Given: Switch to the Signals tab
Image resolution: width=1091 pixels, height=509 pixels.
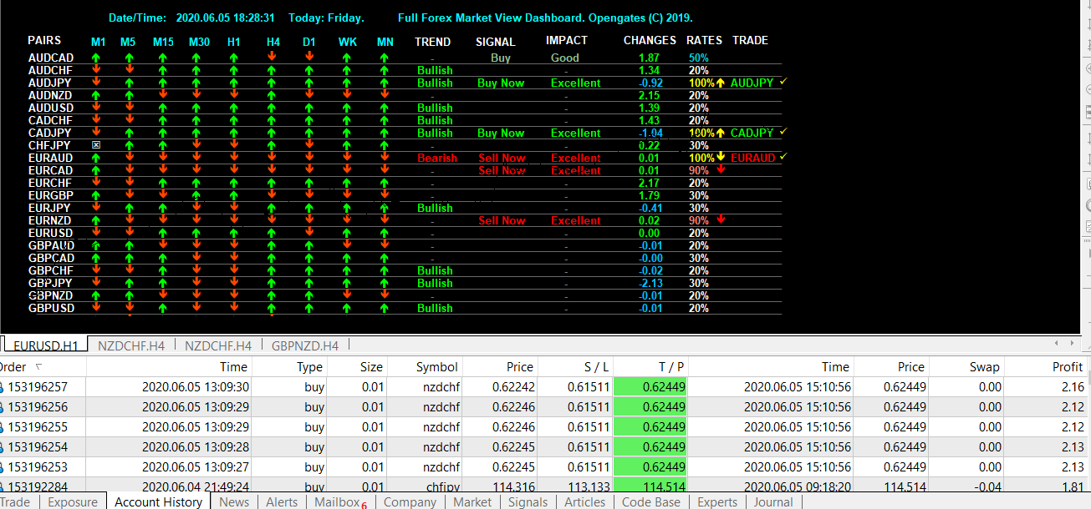Looking at the screenshot, I should click(x=528, y=501).
